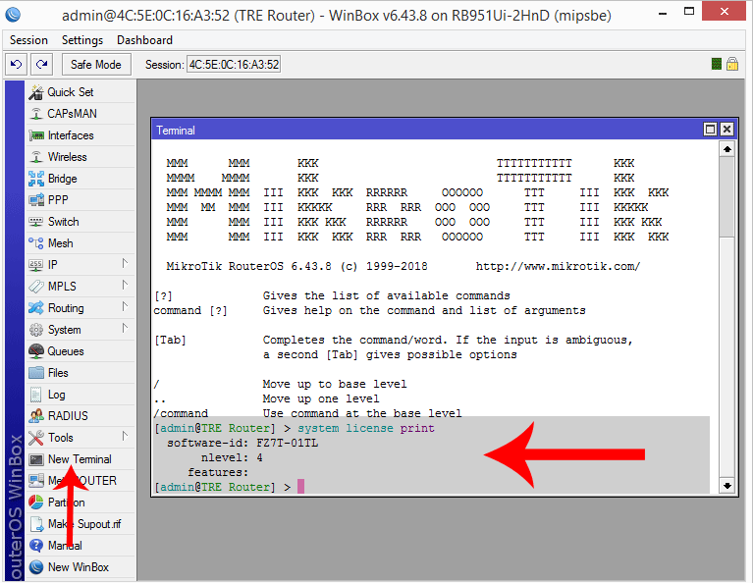
Task: Click the Undo arrow toolbar button
Action: click(x=17, y=65)
